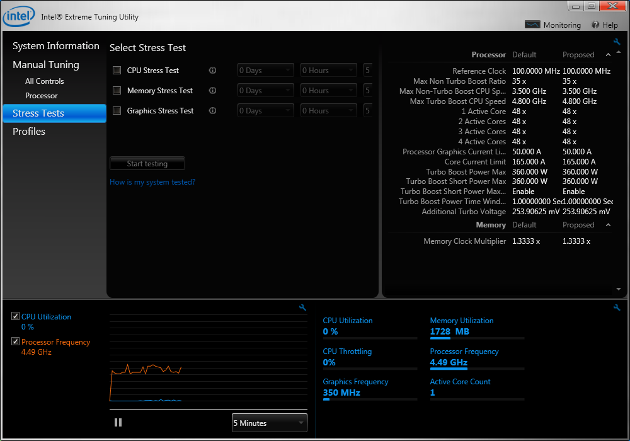Select the 'Reference Clock' row label
Image resolution: width=630 pixels, height=441 pixels.
[x=479, y=71]
